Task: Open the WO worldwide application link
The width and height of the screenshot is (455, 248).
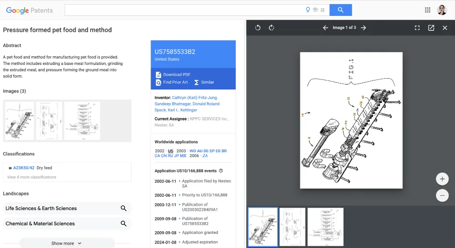Action: pos(192,151)
